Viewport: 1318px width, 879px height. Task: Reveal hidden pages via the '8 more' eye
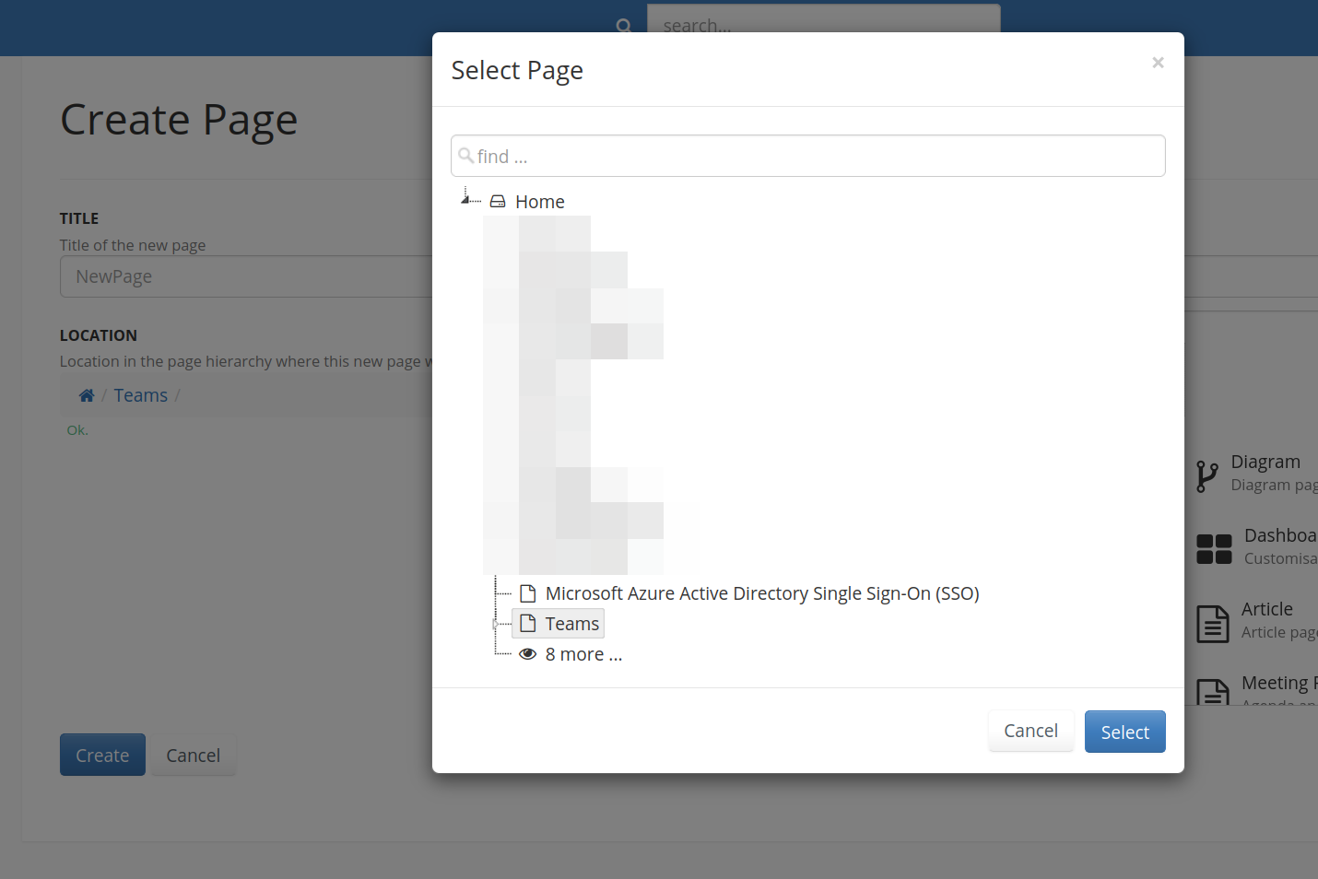(528, 653)
